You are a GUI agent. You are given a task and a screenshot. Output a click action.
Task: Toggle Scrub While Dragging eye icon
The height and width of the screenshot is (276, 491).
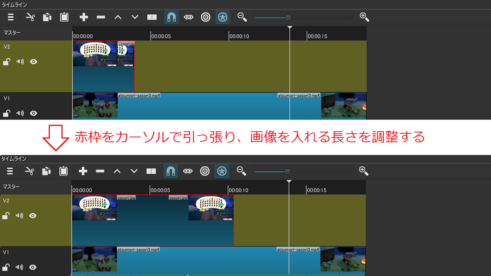[x=188, y=17]
